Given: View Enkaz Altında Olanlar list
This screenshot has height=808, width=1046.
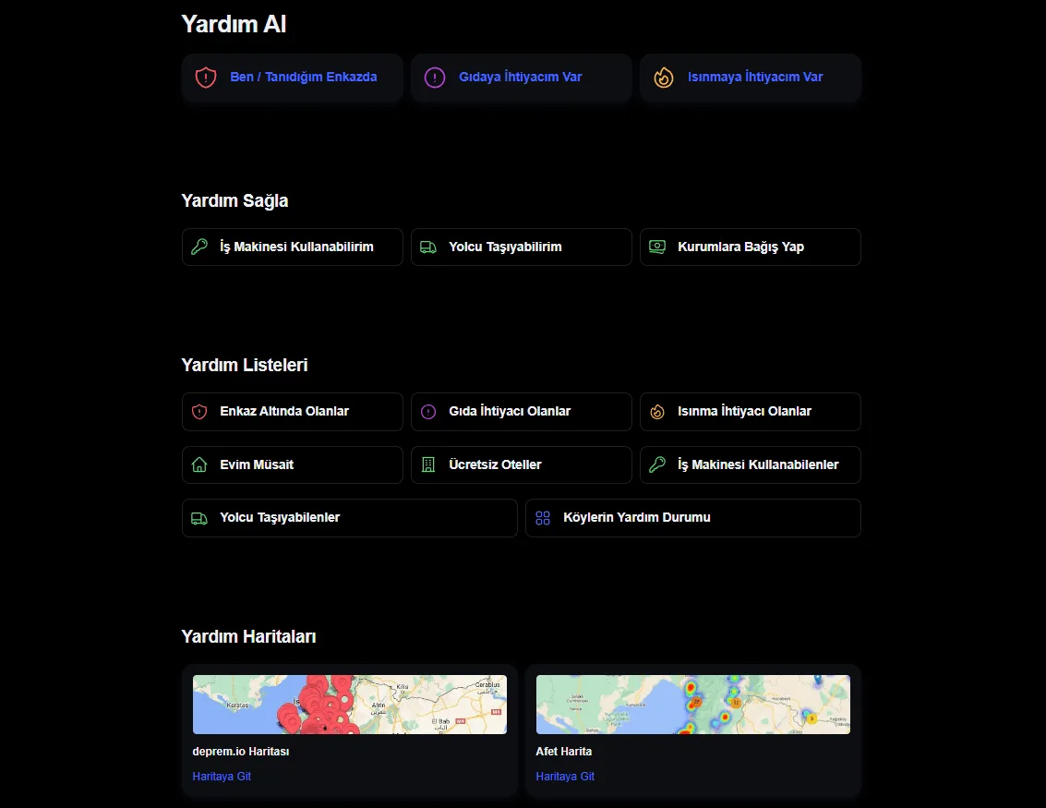Looking at the screenshot, I should pos(292,412).
